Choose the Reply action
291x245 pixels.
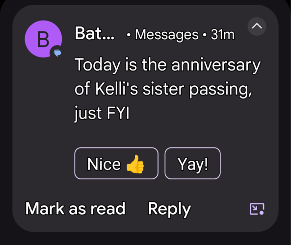(169, 209)
